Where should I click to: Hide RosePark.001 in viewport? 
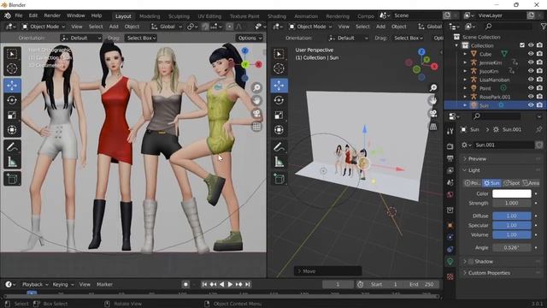point(531,97)
